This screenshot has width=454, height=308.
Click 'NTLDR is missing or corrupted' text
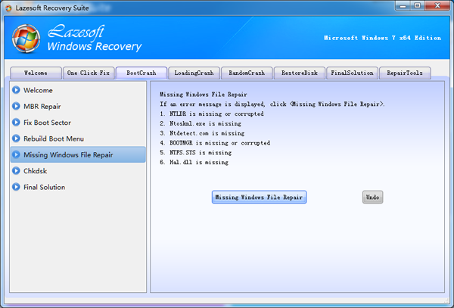(216, 114)
